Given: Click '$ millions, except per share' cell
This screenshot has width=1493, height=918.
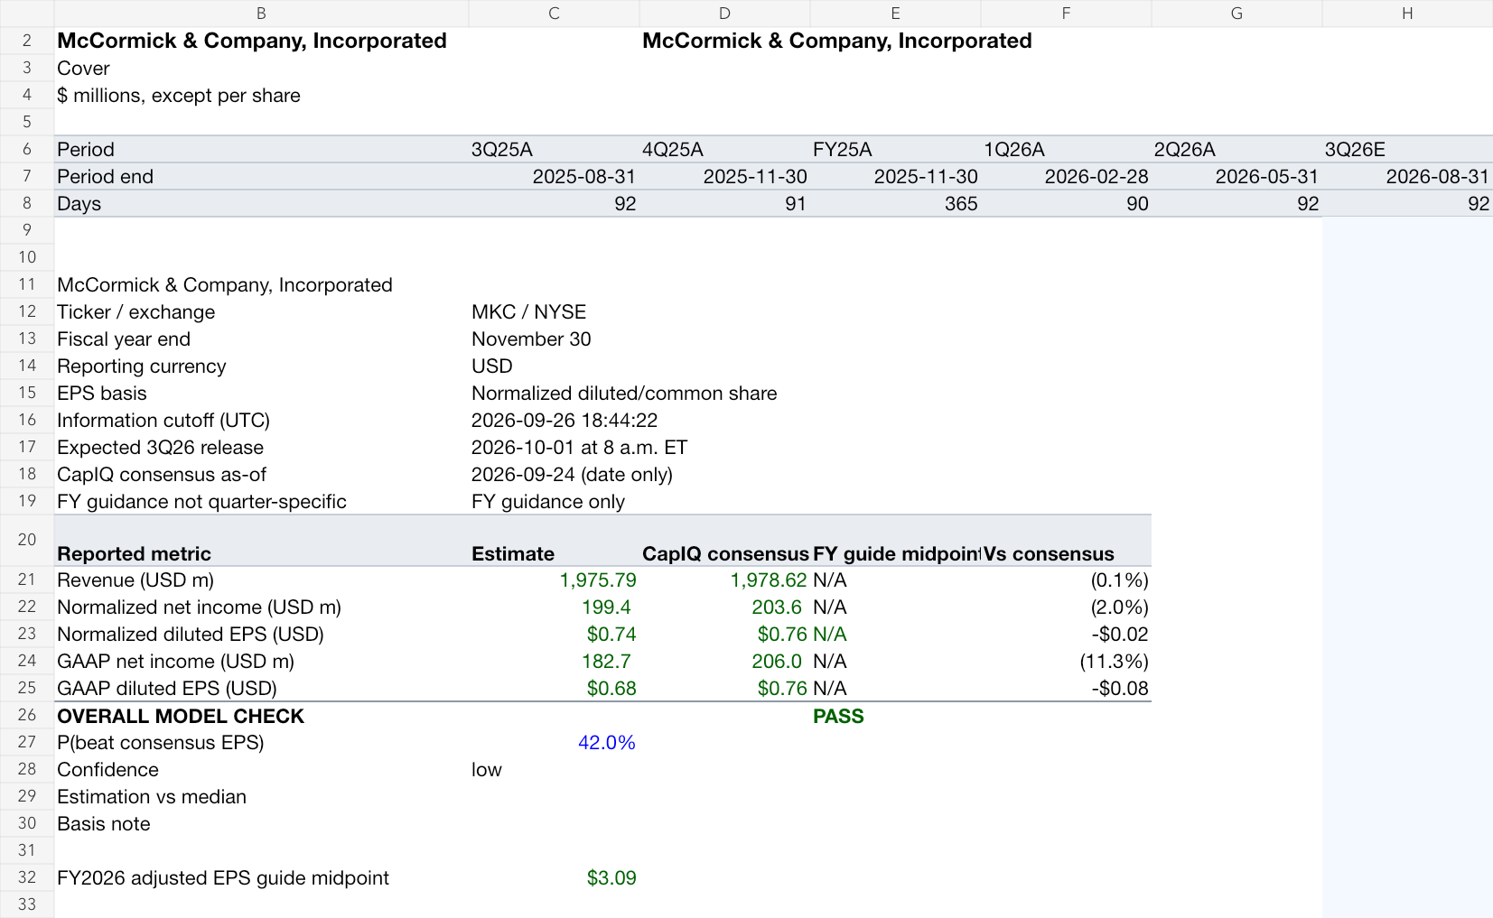Looking at the screenshot, I should click(261, 95).
